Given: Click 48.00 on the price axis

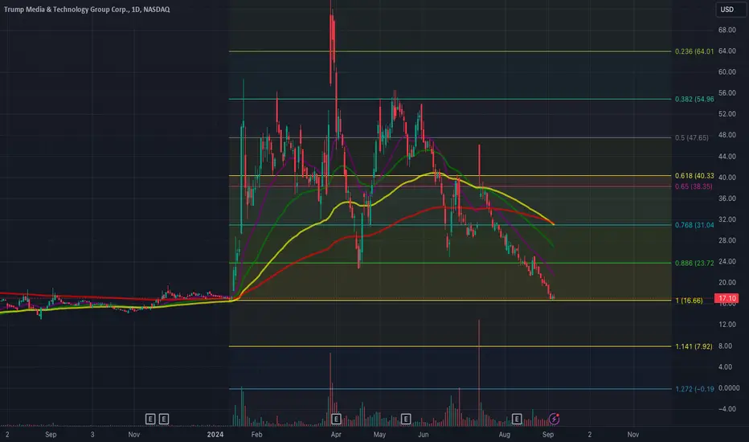Looking at the screenshot, I should coord(726,135).
